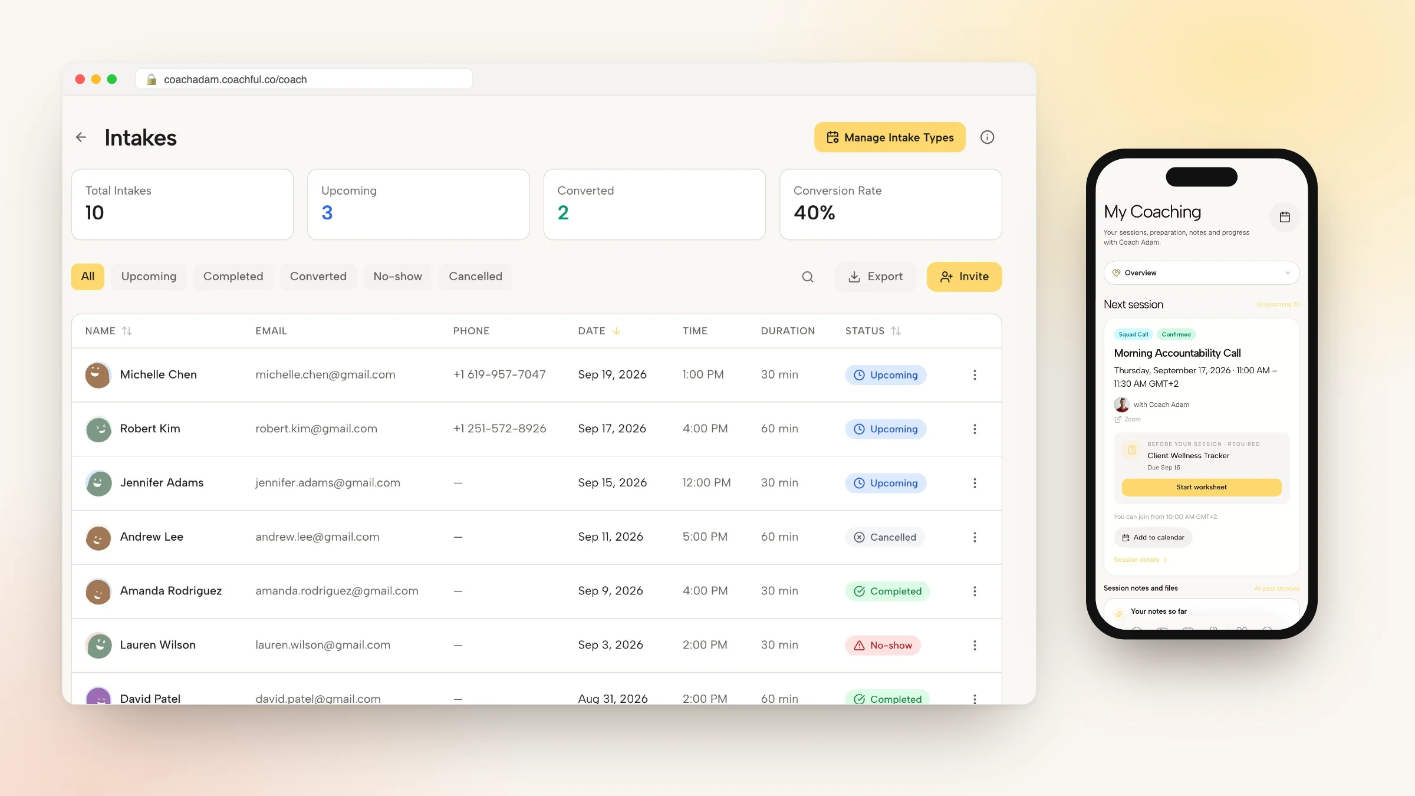Viewport: 1415px width, 796px height.
Task: Open row menu for Robert Kim
Action: [x=975, y=429]
